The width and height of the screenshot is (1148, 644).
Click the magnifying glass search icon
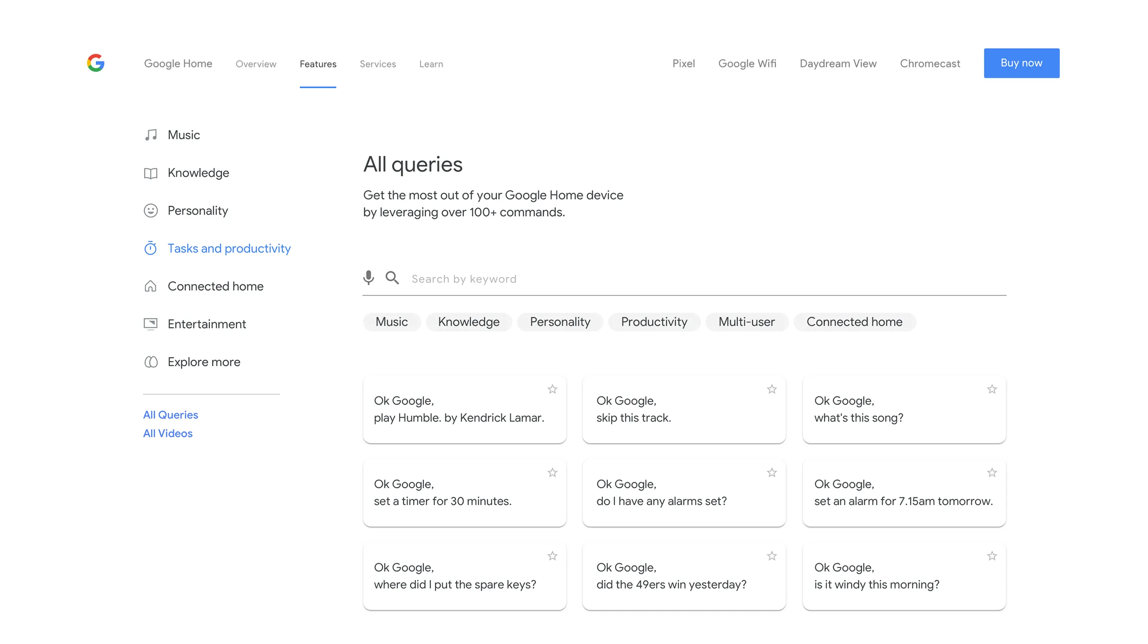[x=392, y=278]
